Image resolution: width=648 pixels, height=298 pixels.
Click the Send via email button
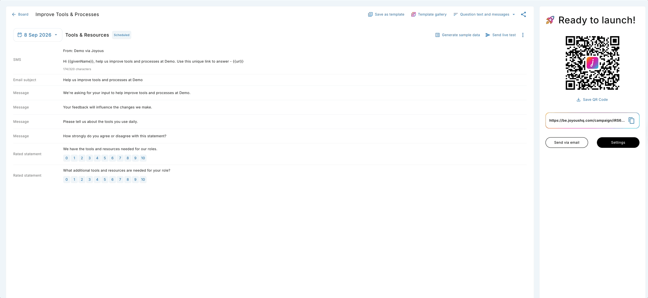(x=567, y=143)
